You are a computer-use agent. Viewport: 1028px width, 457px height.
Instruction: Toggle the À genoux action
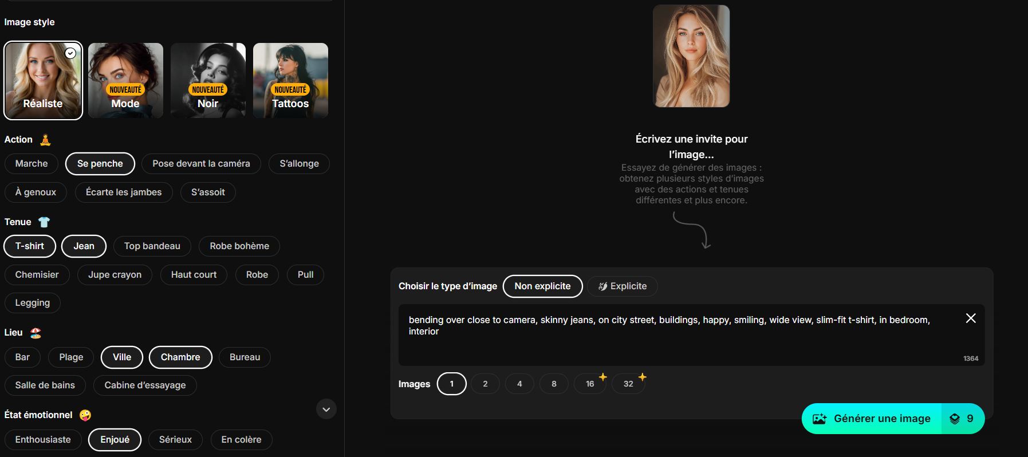[x=36, y=192]
